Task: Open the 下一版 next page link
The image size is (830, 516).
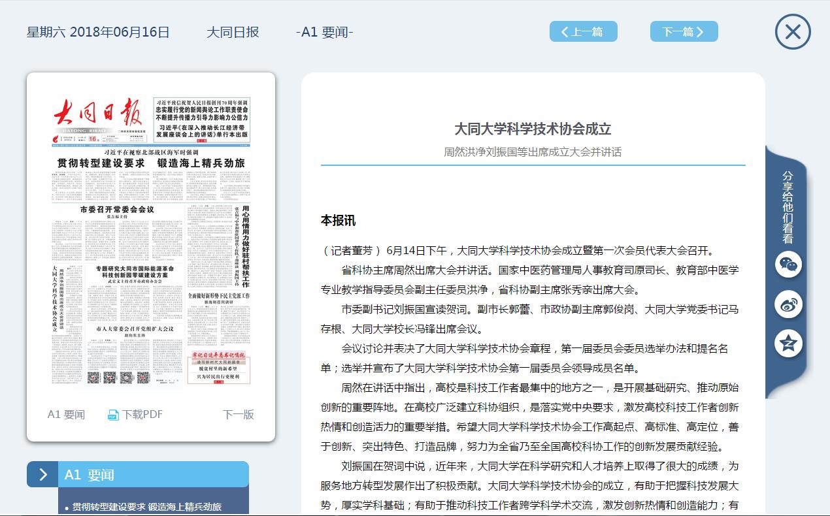Action: click(x=239, y=415)
